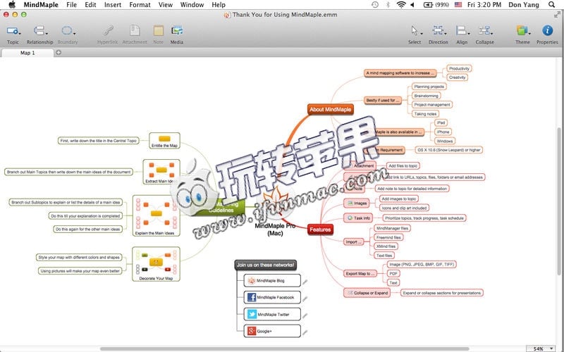
Task: Open the Select tool dropdown arrow
Action: point(421,33)
